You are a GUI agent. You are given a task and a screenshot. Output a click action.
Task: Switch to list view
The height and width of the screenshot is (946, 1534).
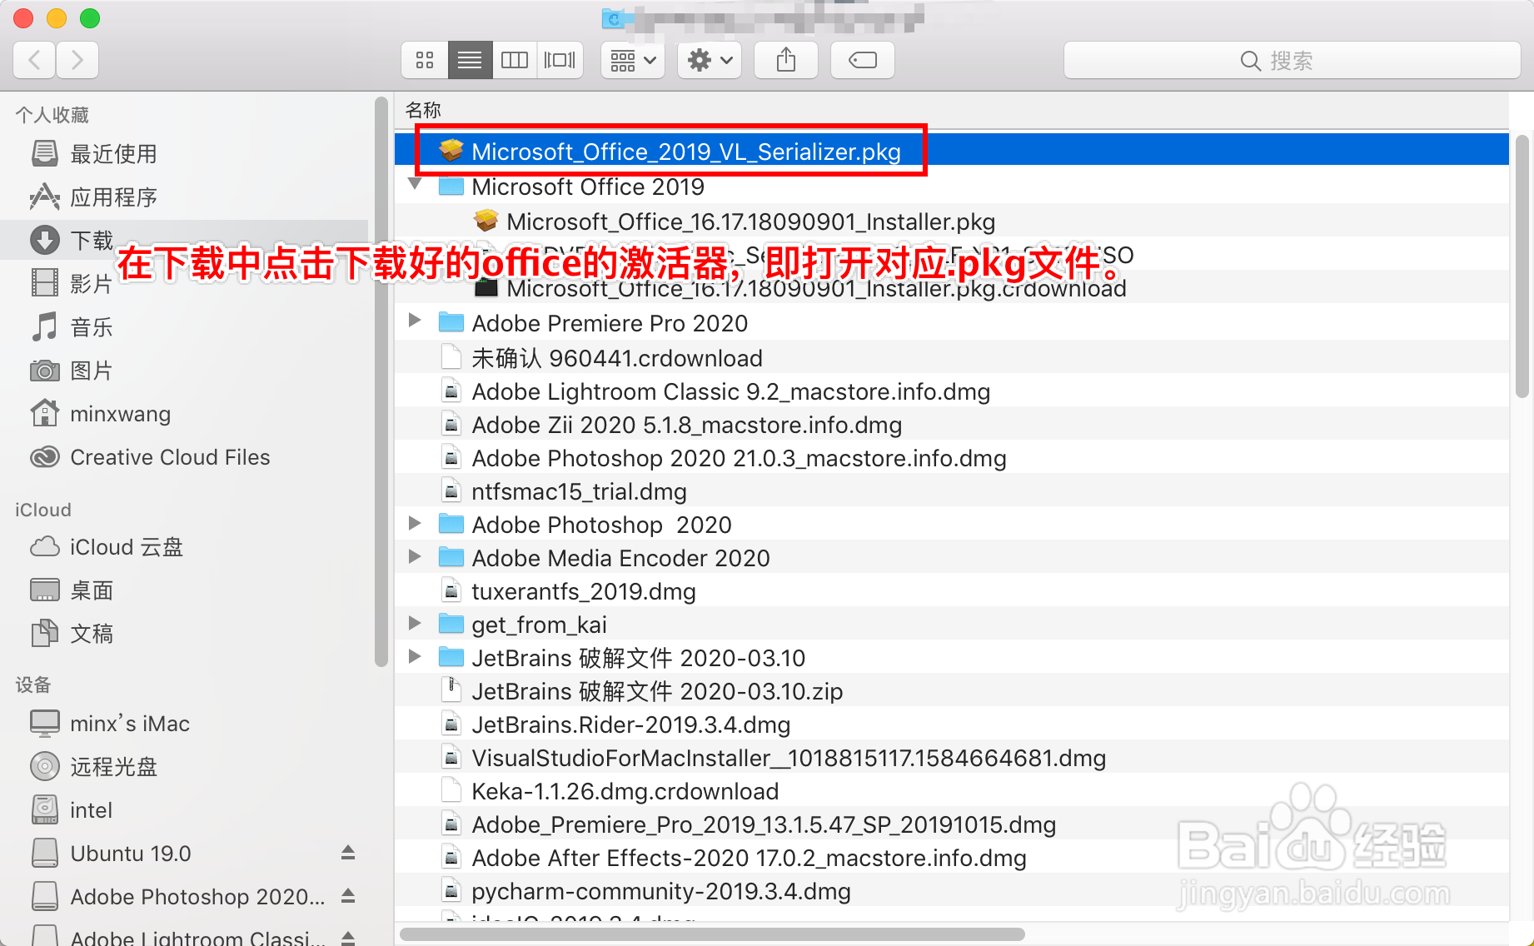point(470,60)
